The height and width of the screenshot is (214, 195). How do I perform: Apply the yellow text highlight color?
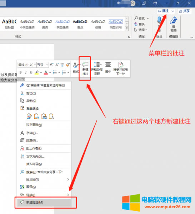point(37,72)
